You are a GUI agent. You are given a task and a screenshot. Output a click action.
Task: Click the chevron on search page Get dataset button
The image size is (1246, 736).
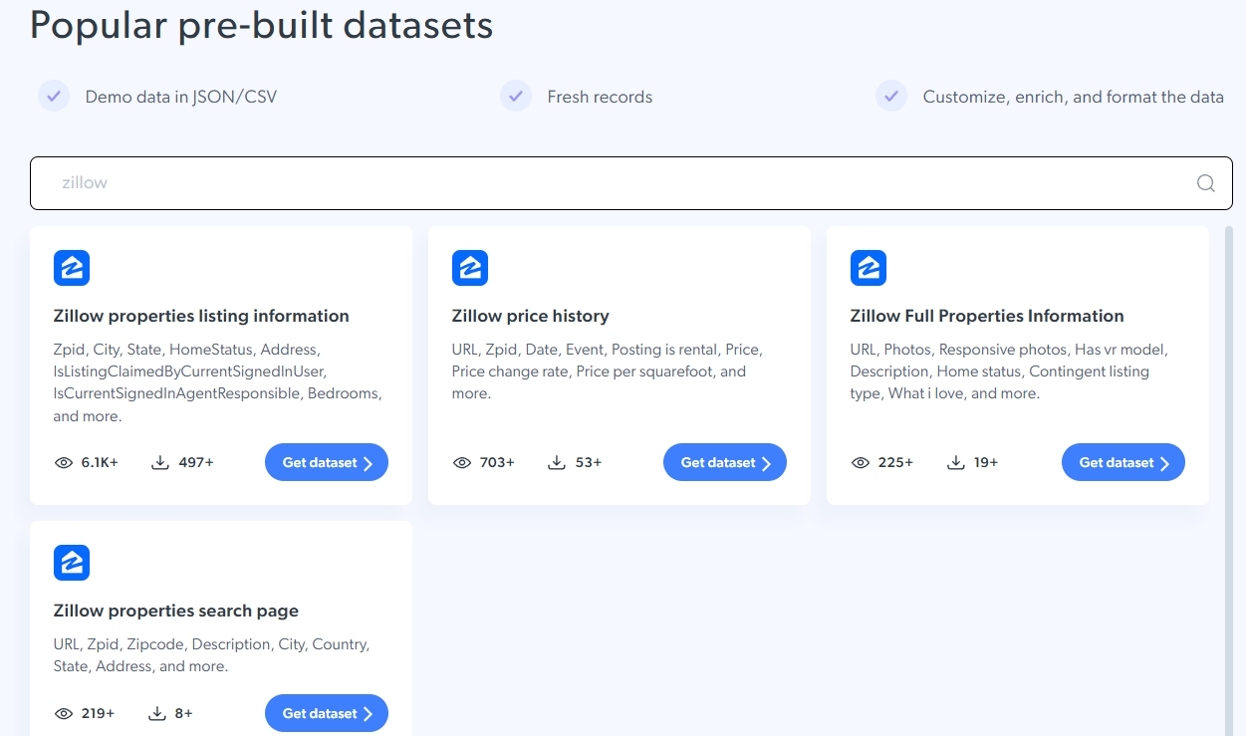pos(369,712)
